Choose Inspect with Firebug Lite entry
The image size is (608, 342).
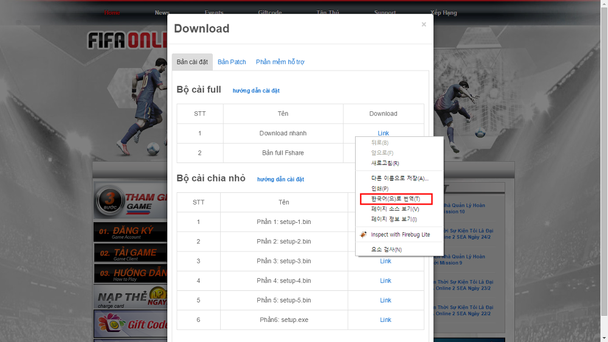(x=399, y=234)
